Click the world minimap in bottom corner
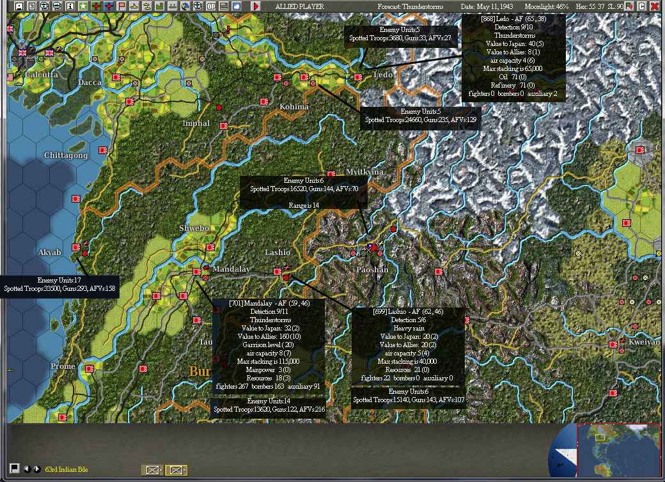Screen dimensions: 665x482 pyautogui.click(x=619, y=450)
